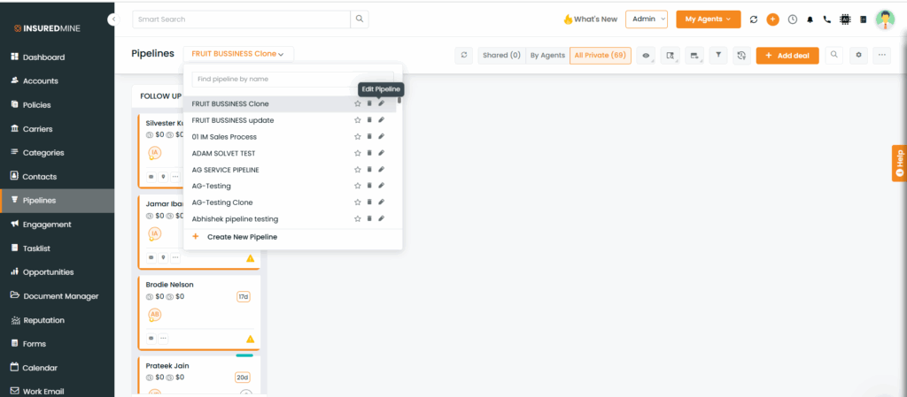This screenshot has width=907, height=397.
Task: Click the Add deal button
Action: 787,56
